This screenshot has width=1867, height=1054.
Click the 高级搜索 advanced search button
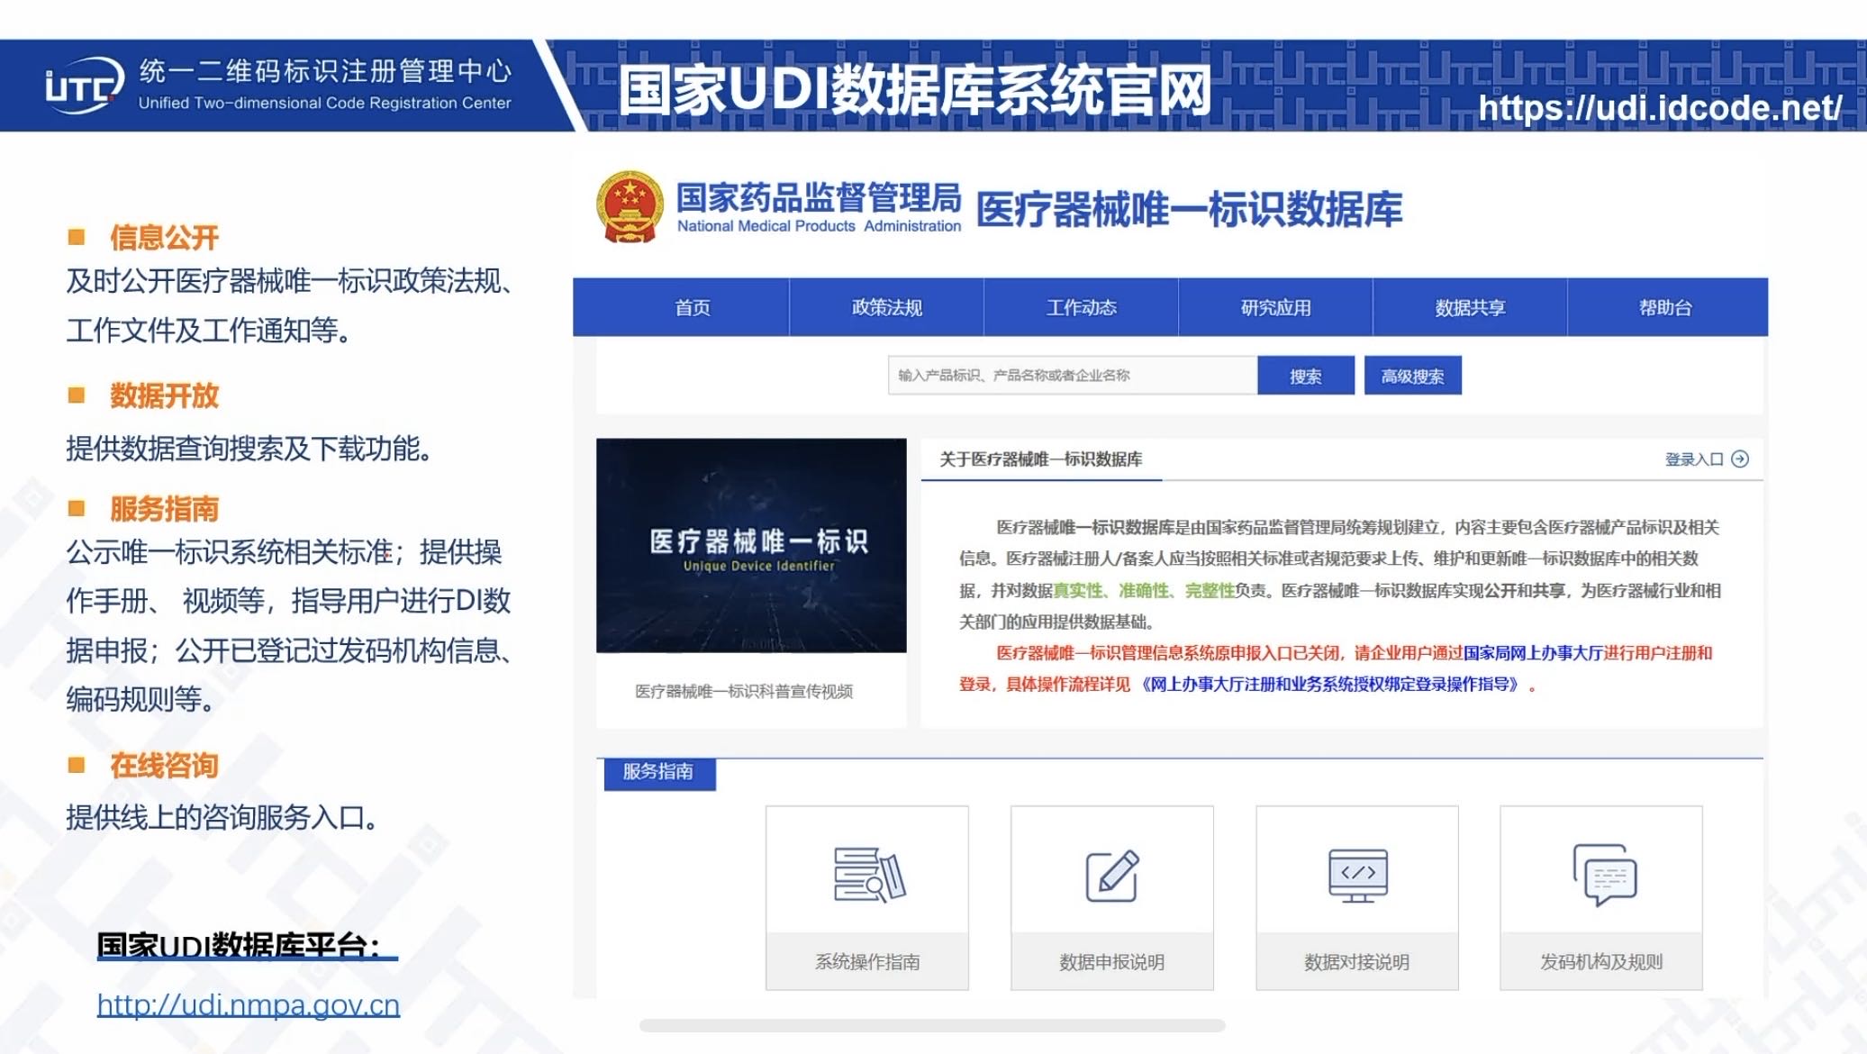1412,376
